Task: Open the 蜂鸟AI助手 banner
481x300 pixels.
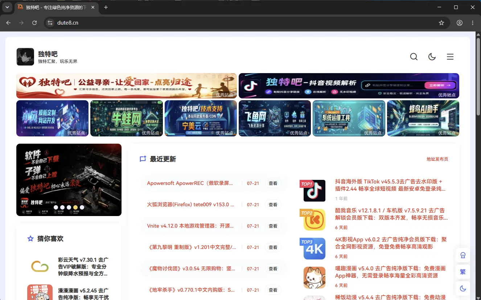Action: [x=423, y=118]
